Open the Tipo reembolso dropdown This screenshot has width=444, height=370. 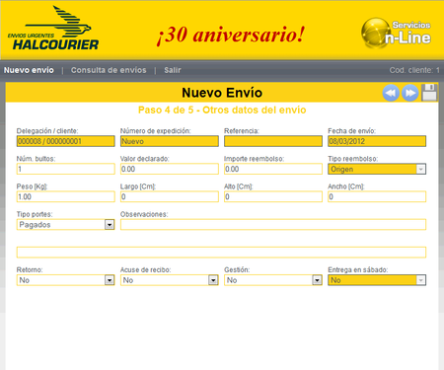point(377,169)
